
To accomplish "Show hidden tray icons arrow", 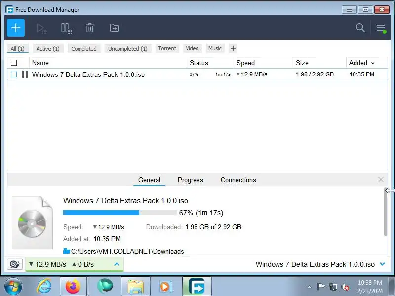I will 310,287.
